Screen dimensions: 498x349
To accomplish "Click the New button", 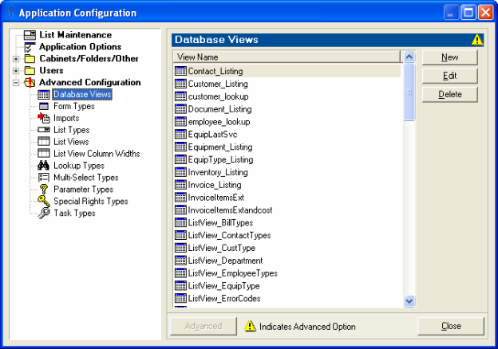I will point(450,57).
